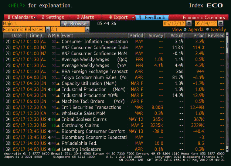Click relevance bar icon in Wholesale Sales MoM row
This screenshot has height=166, width=231.
click(58, 114)
